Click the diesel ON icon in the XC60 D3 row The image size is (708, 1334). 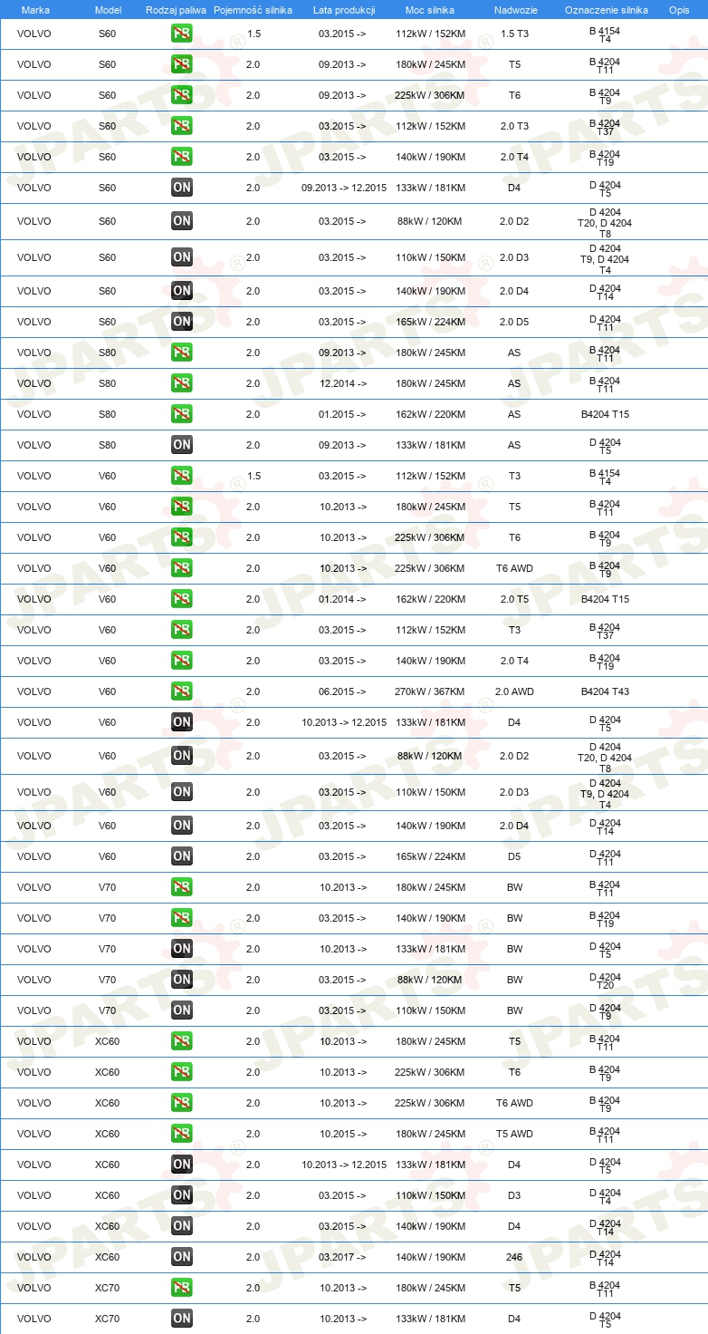click(x=182, y=1195)
